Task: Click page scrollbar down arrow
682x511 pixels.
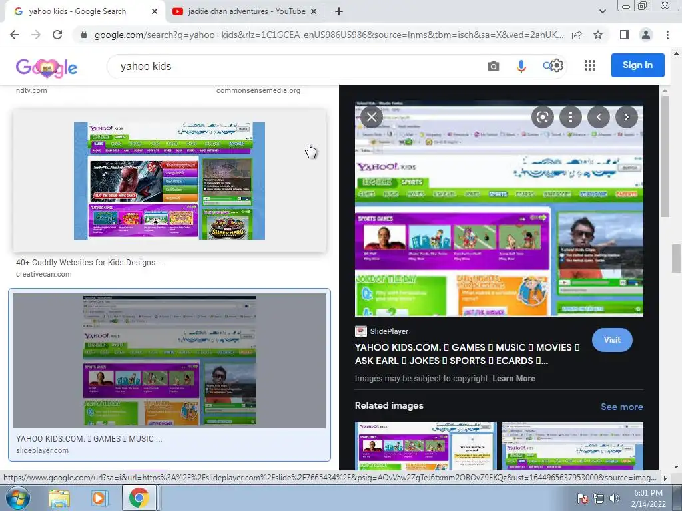Action: click(x=677, y=467)
